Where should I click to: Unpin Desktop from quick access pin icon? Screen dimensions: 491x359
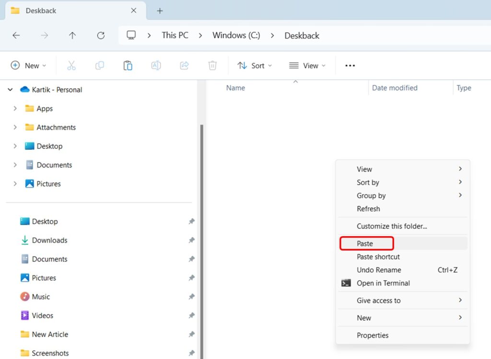tap(191, 221)
